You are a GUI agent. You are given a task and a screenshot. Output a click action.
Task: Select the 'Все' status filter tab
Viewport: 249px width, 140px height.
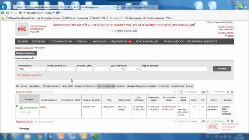point(18,86)
